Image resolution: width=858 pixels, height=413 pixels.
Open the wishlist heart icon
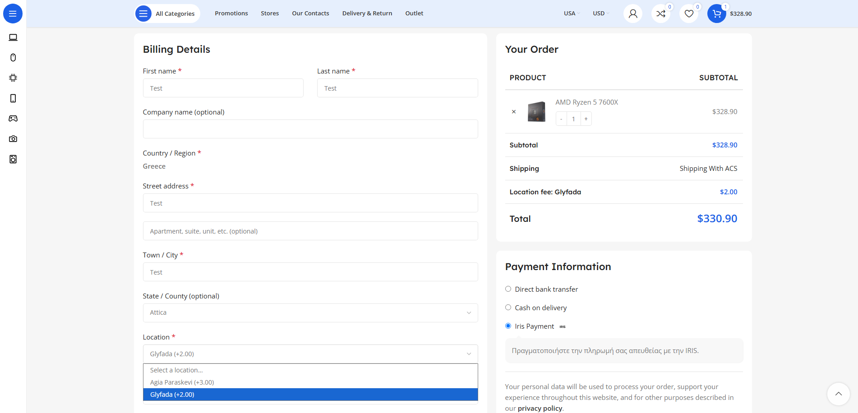click(688, 14)
